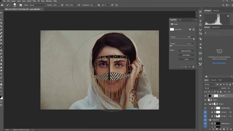Hide the Group 1 layer group
Image resolution: width=233 pixels, height=131 pixels.
click(205, 104)
